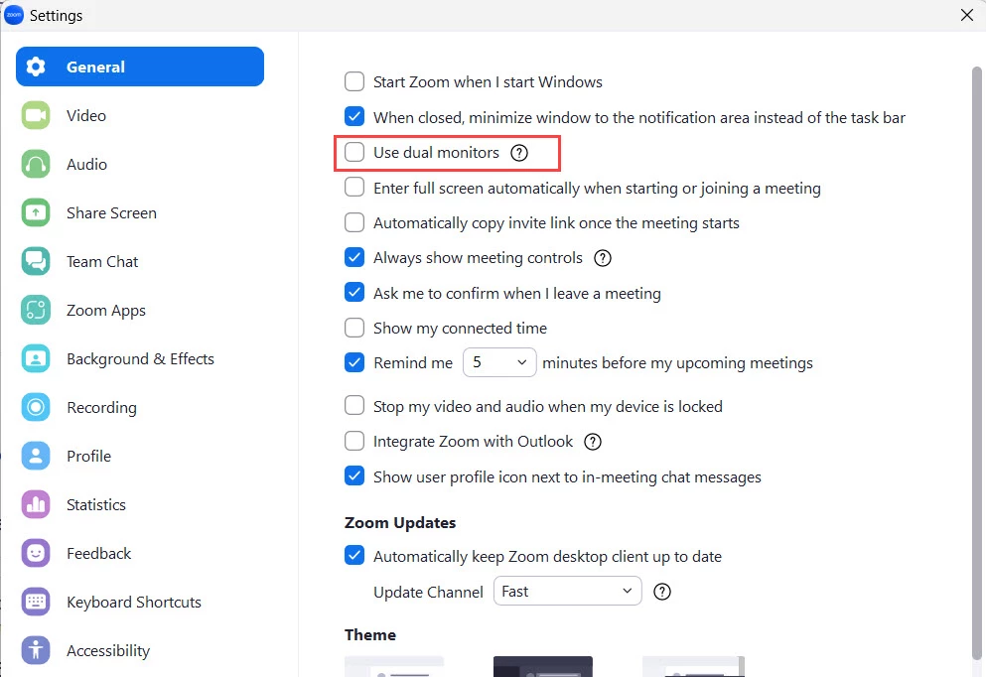
Task: Click the settings vertical scrollbar
Action: click(977, 361)
